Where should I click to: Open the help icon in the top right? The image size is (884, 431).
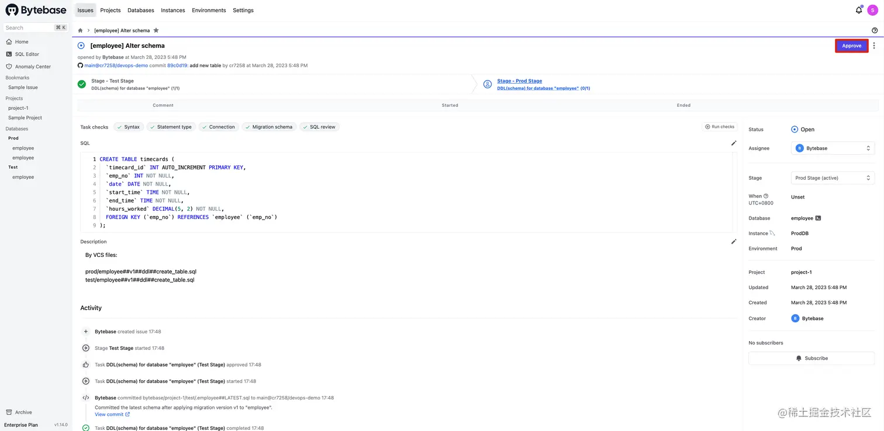coord(874,30)
